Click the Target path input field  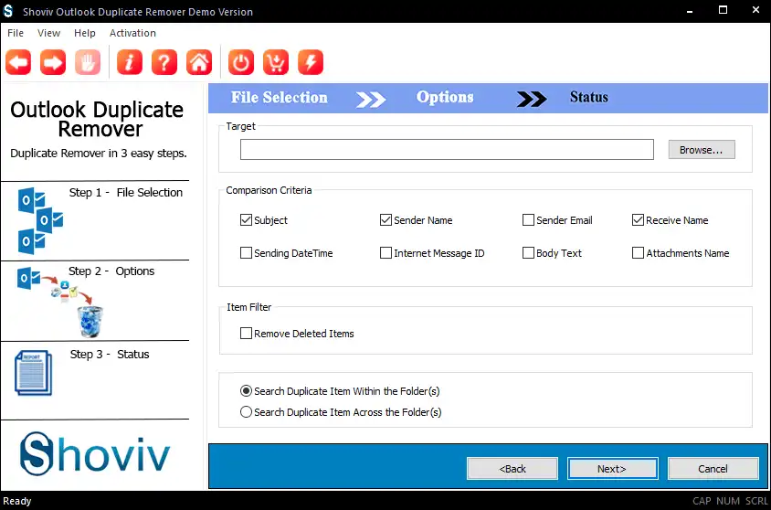447,150
